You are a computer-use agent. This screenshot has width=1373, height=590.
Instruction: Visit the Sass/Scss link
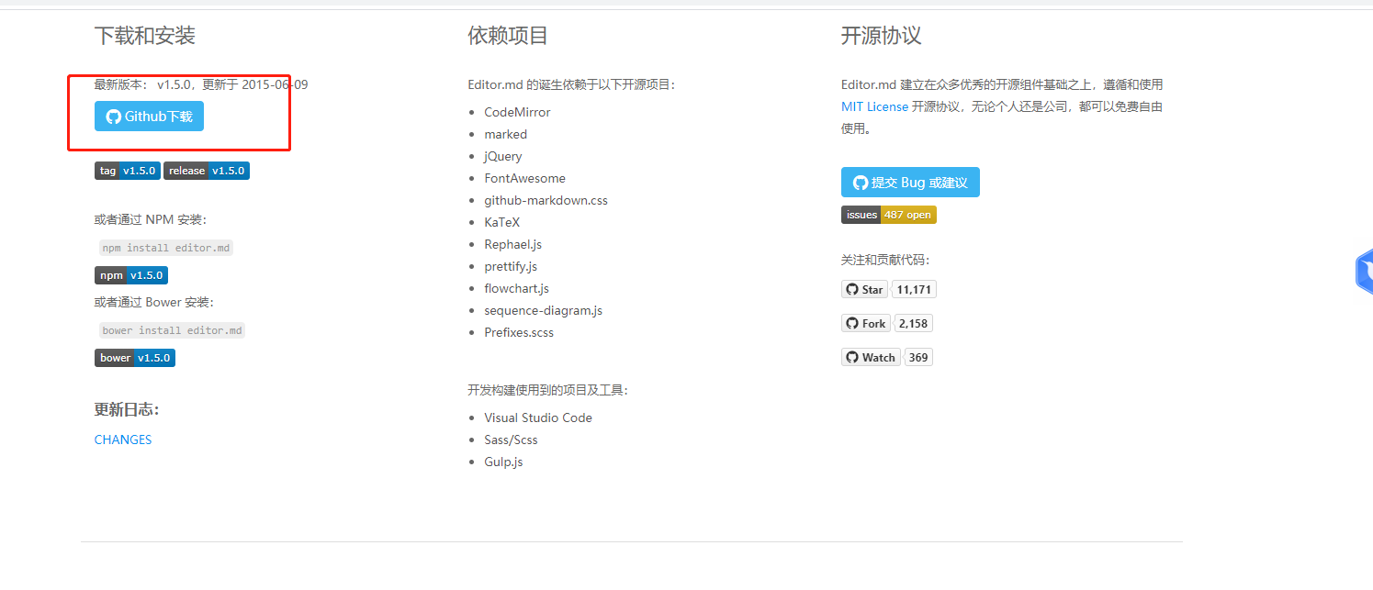511,440
